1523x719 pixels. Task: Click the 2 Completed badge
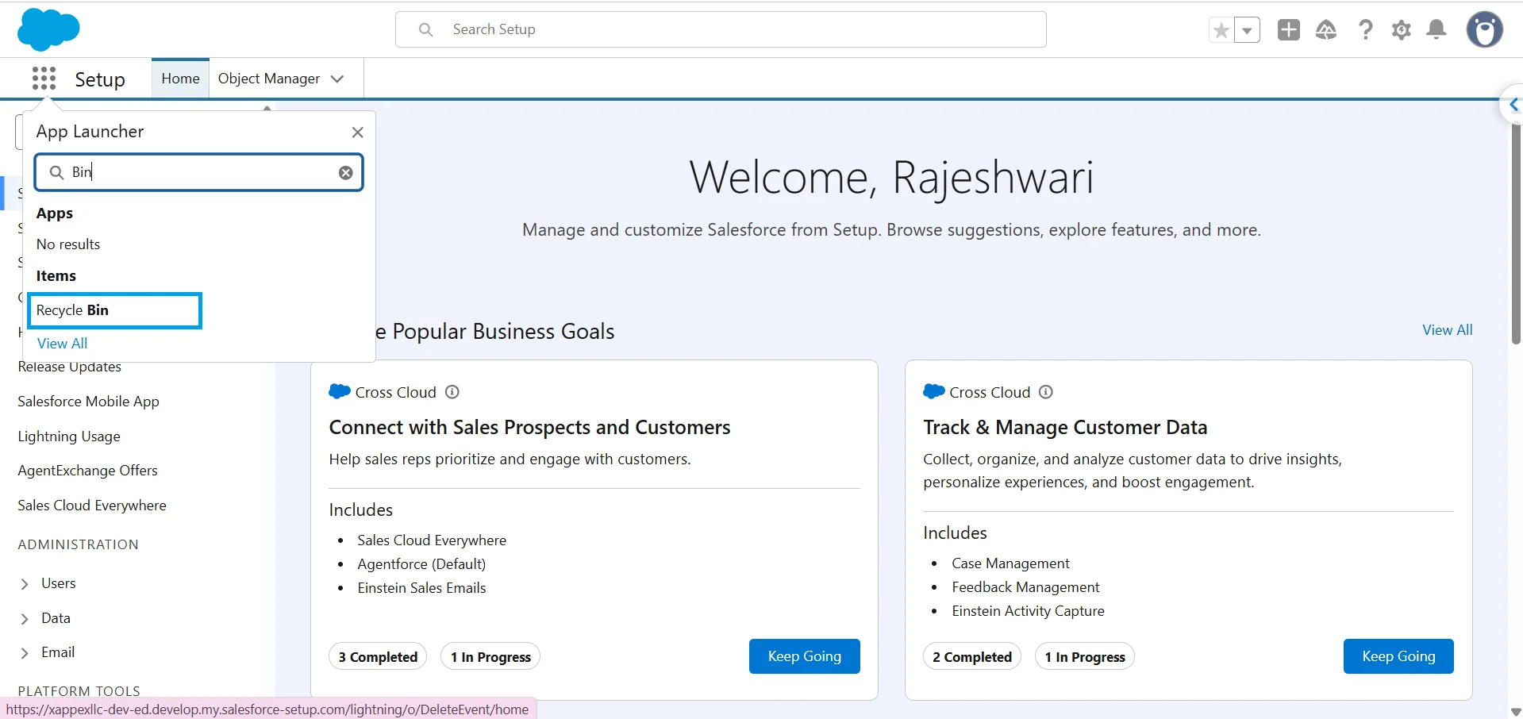(972, 657)
